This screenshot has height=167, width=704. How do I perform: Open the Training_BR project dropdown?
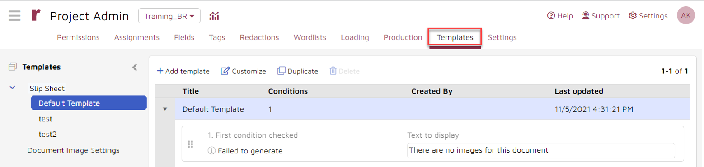[169, 16]
